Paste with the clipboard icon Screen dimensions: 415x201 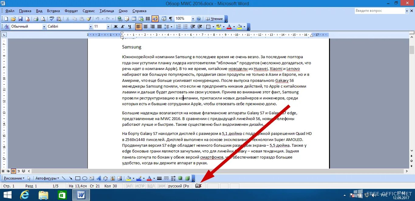click(82, 19)
